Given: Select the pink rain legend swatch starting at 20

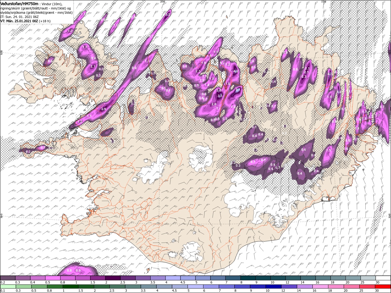Looking at the screenshot, I should coord(351,287).
